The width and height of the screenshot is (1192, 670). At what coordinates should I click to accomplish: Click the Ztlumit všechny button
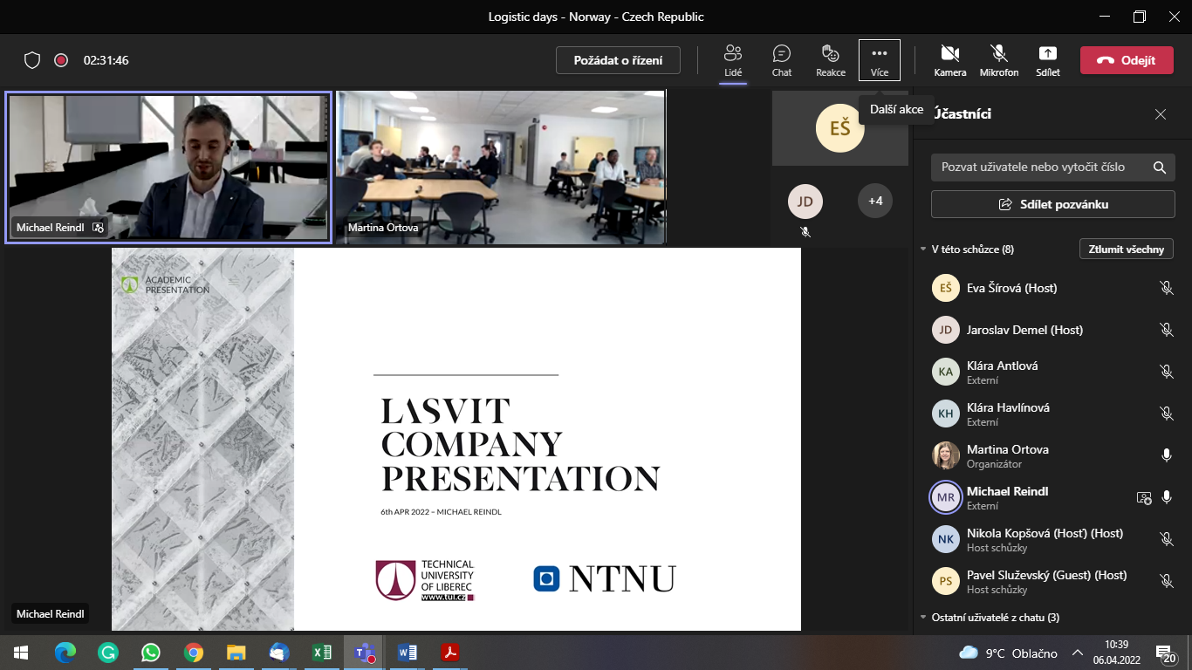pos(1127,249)
